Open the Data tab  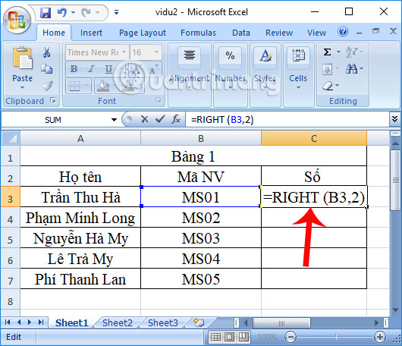(241, 33)
